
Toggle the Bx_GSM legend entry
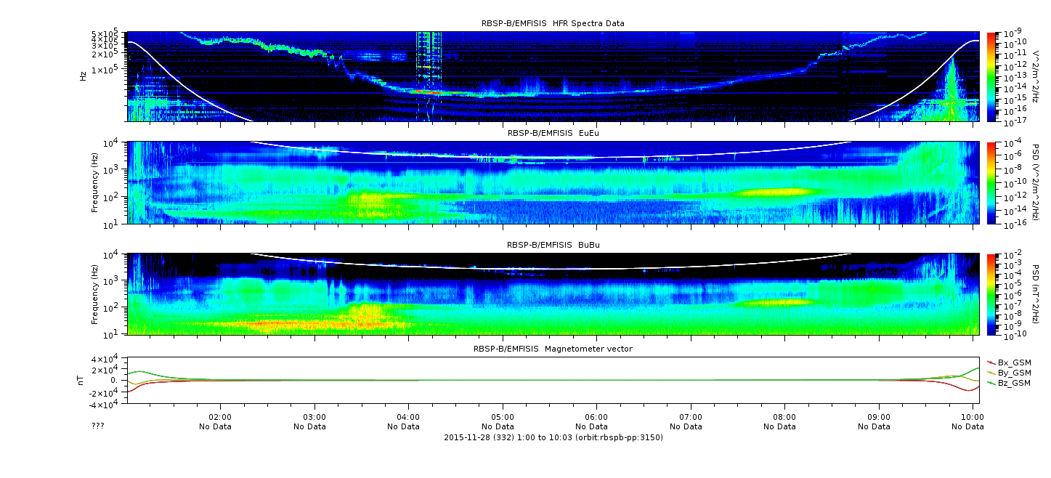1014,362
